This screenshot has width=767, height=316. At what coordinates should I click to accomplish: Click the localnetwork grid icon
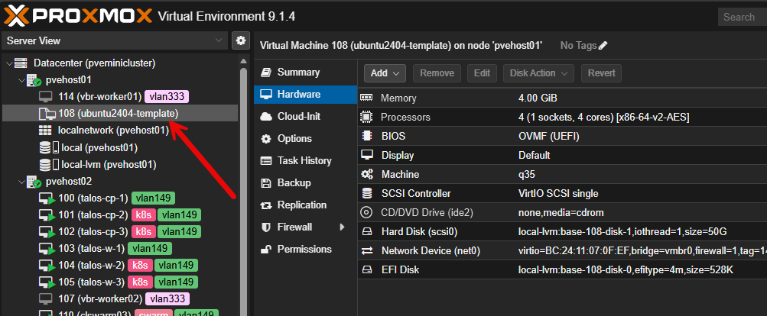tap(46, 131)
